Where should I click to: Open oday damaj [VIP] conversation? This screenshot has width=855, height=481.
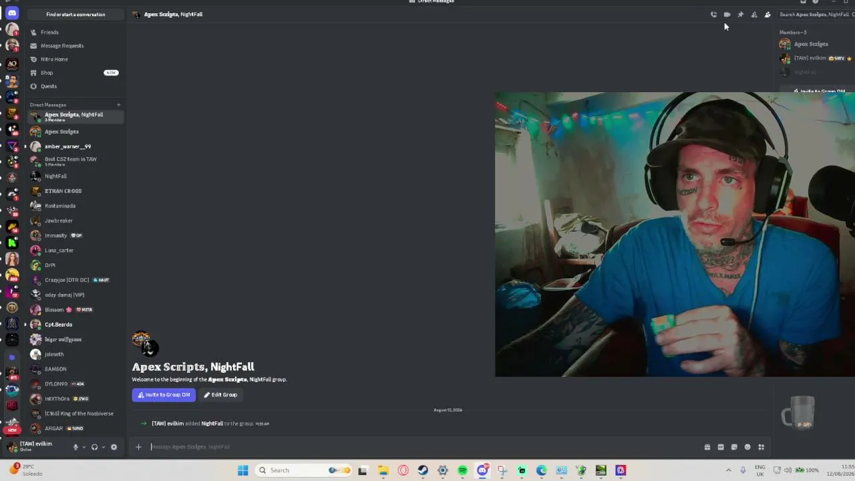pyautogui.click(x=75, y=295)
